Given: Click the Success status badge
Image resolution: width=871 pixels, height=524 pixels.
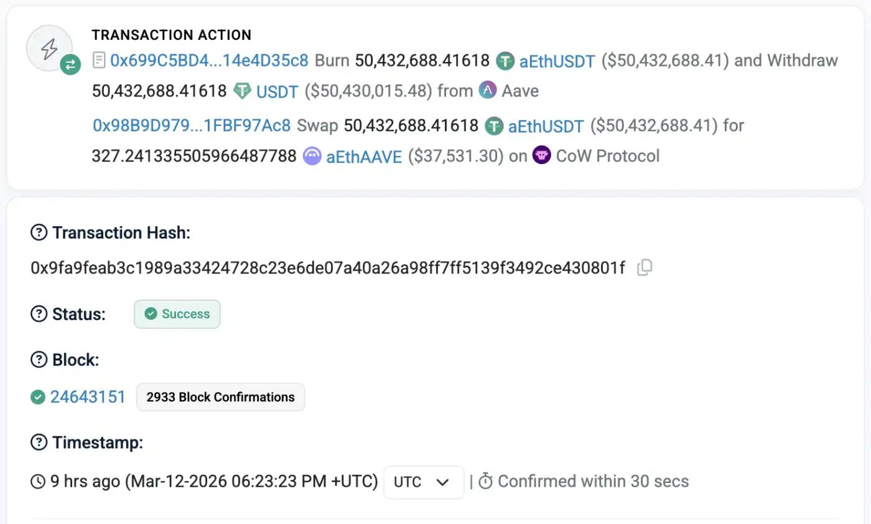Looking at the screenshot, I should tap(177, 314).
